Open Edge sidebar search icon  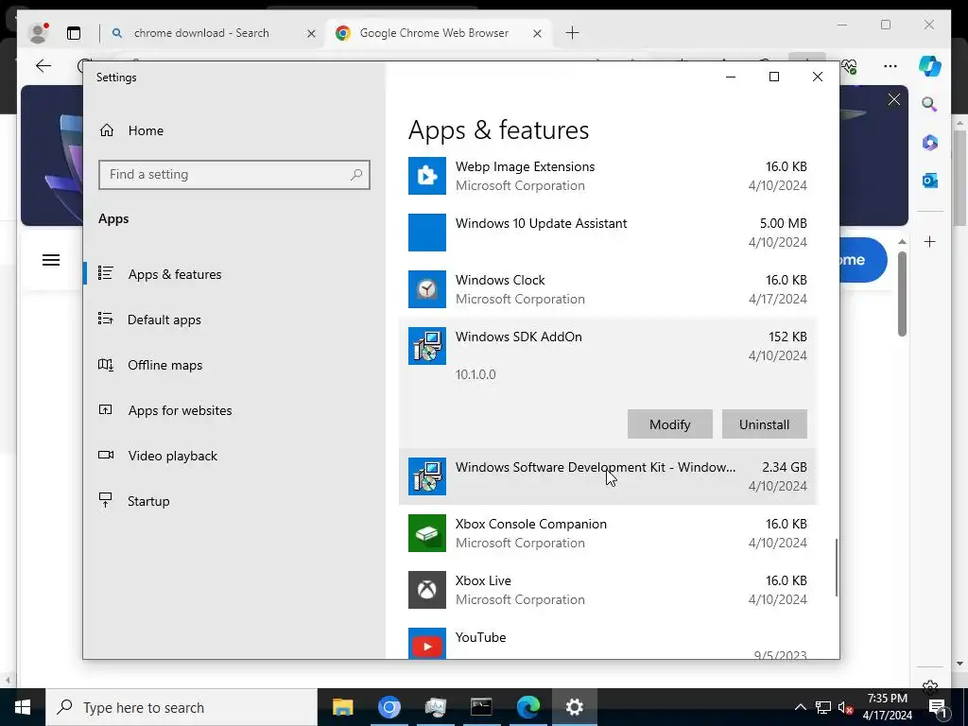point(929,104)
